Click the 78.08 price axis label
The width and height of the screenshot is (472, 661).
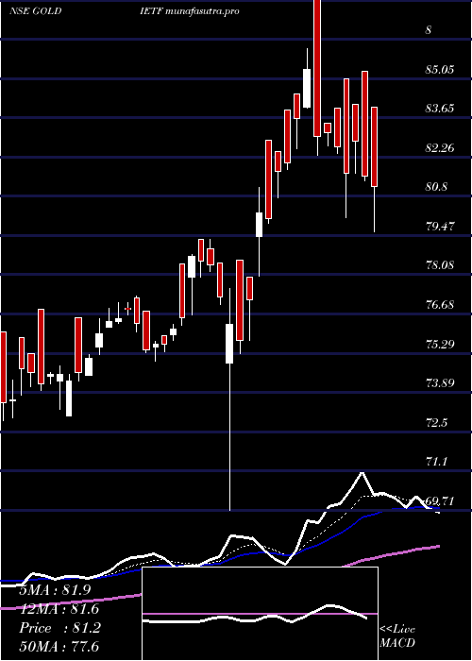[x=440, y=265]
